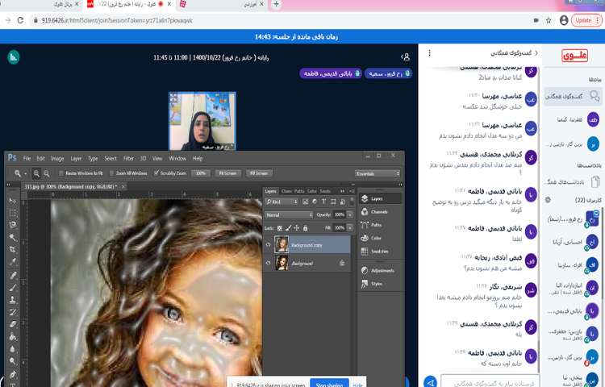
Task: Click the Fit Screen button
Action: pyautogui.click(x=227, y=173)
